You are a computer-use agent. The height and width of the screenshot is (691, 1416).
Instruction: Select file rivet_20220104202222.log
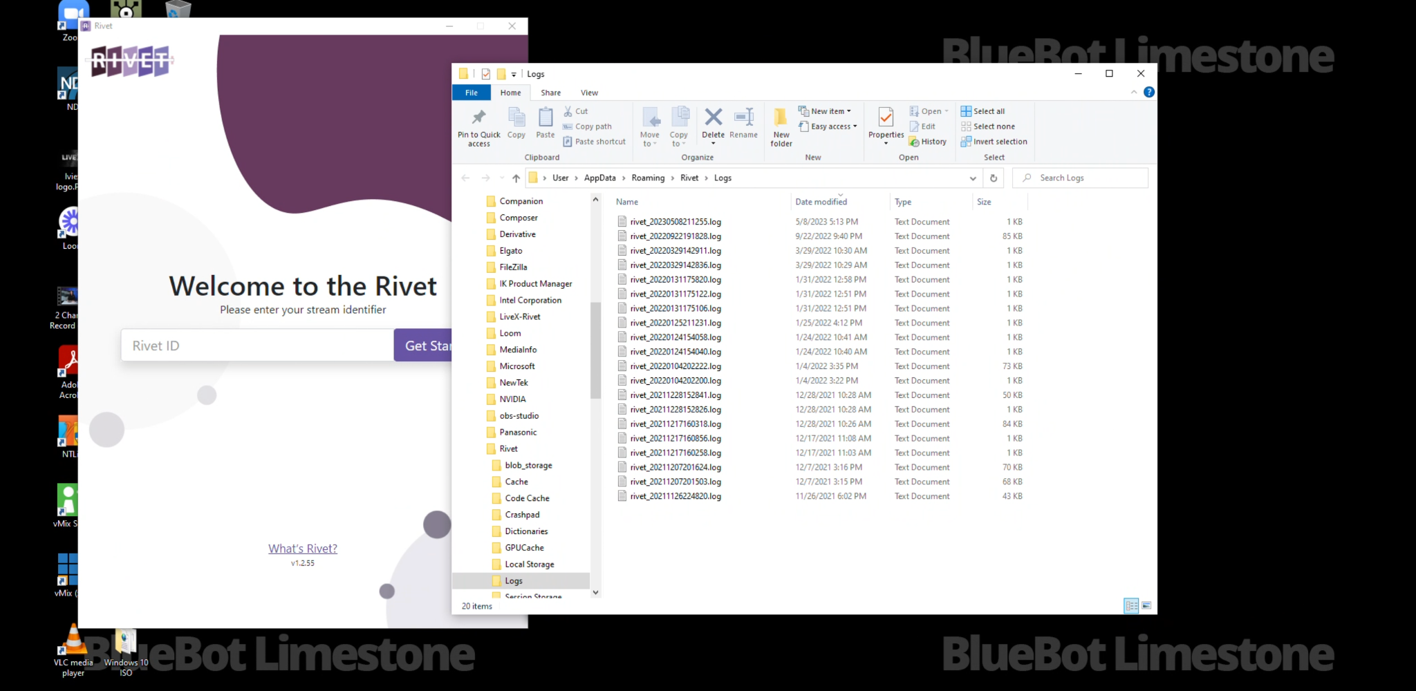676,366
